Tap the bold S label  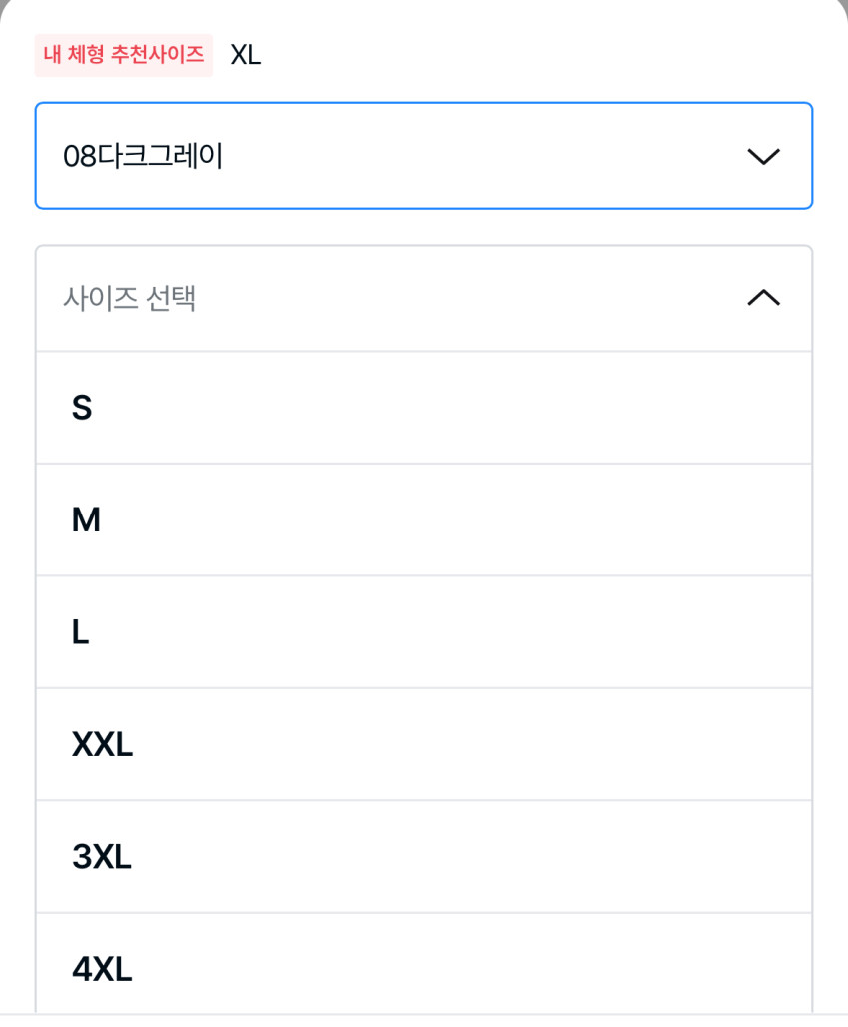pos(82,408)
